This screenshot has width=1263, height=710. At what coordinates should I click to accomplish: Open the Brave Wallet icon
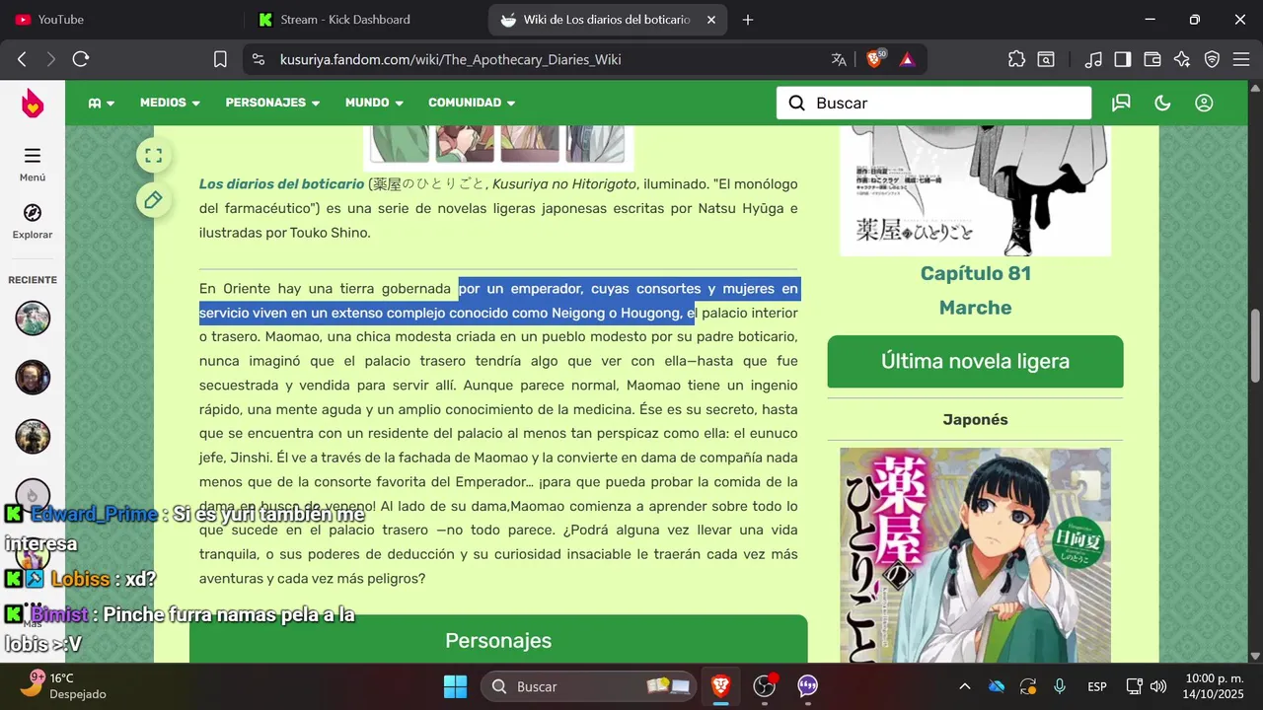coord(1152,59)
